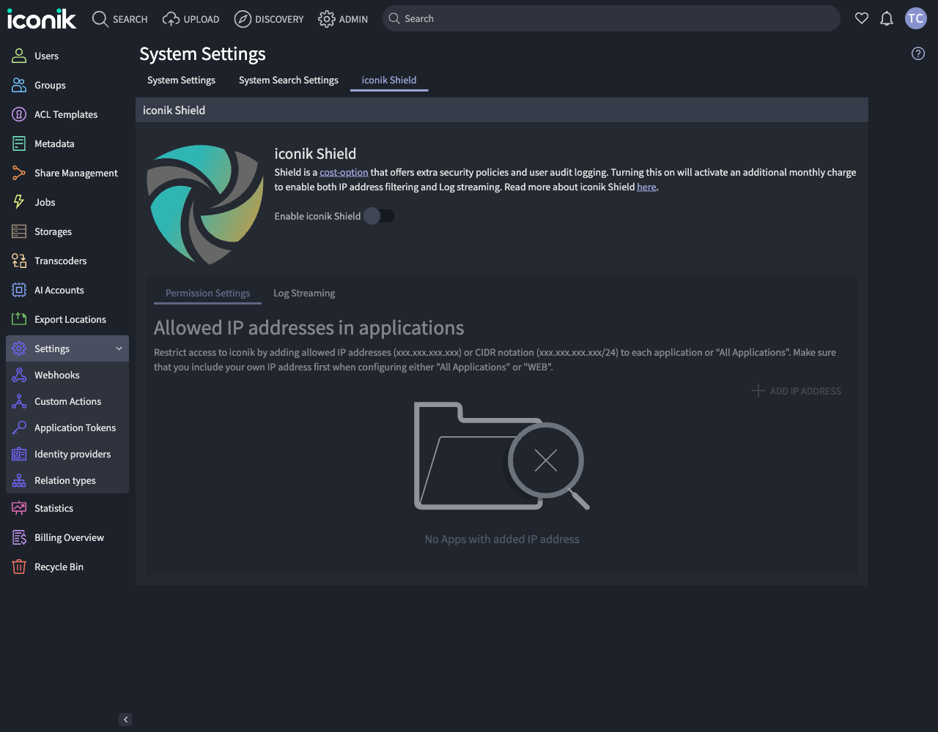This screenshot has height=732, width=938.
Task: Open the System Search Settings tab
Action: (288, 80)
